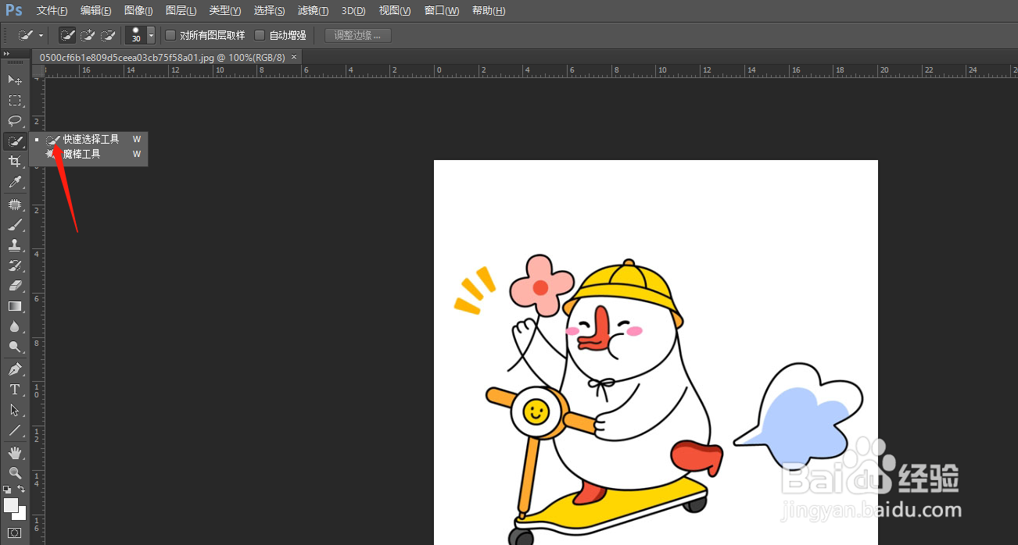The image size is (1018, 545).
Task: Select the Healing Brush patch tool
Action: tap(15, 205)
